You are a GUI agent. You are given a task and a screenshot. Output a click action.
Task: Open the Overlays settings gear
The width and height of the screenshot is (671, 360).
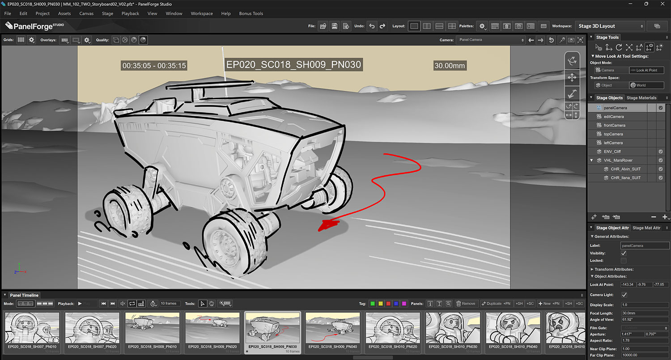click(87, 40)
